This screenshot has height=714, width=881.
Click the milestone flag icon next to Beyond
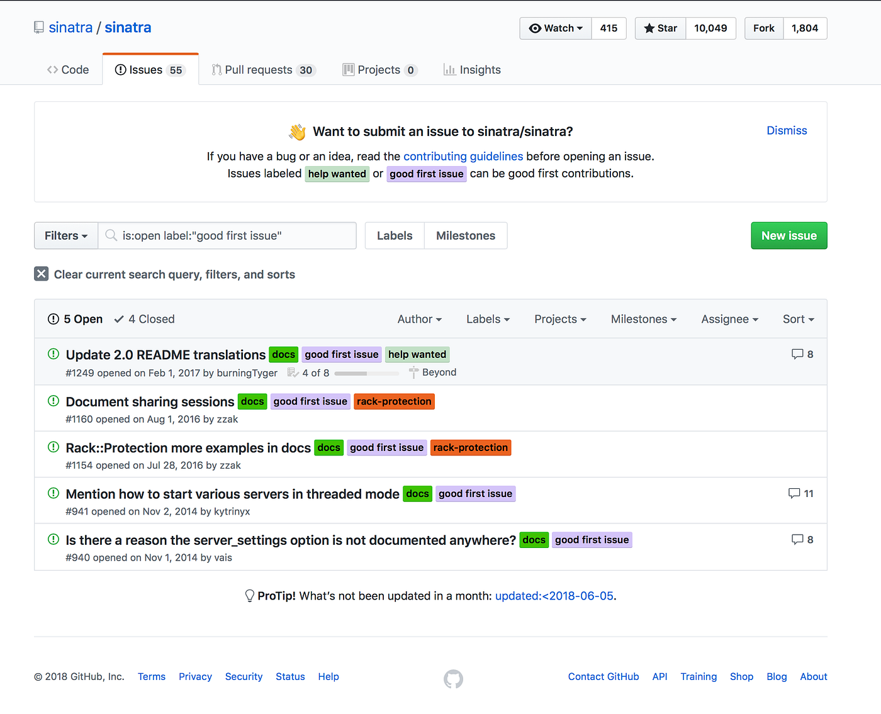click(x=414, y=372)
